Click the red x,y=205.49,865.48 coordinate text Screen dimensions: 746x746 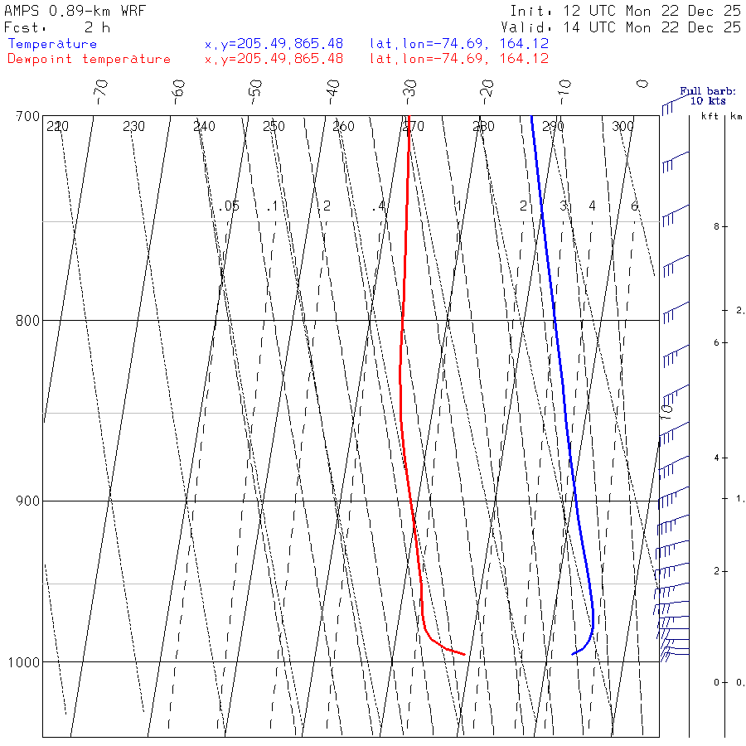(x=274, y=59)
